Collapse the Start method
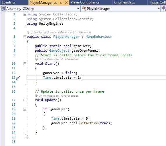 click(25, 64)
